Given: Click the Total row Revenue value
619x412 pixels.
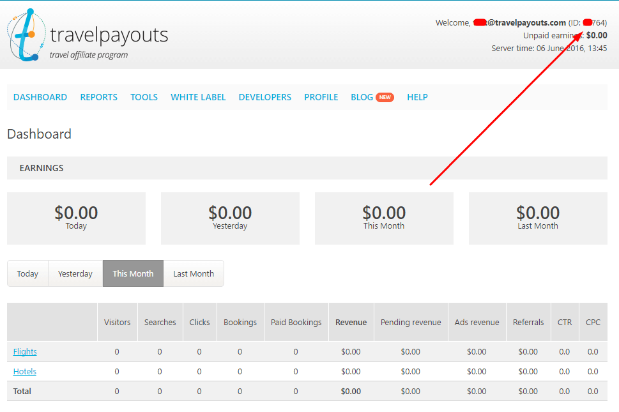Looking at the screenshot, I should click(x=351, y=391).
